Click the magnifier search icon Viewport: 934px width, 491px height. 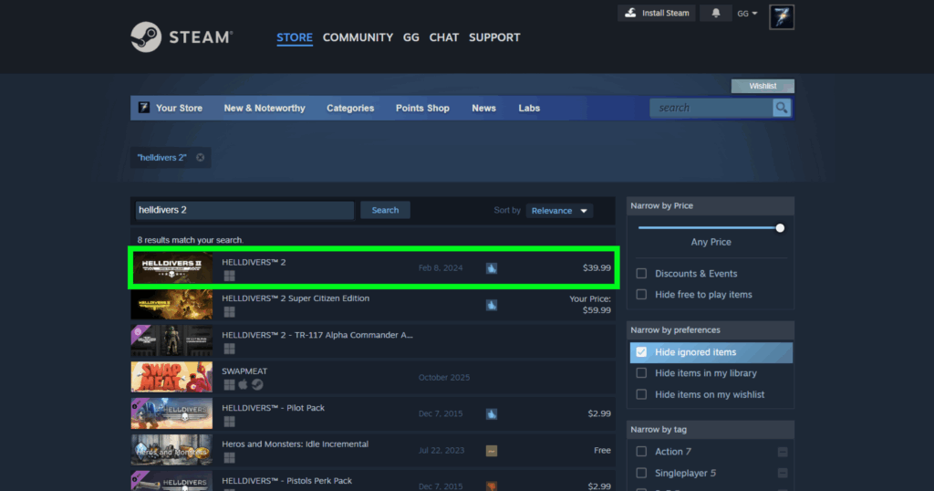tap(782, 108)
